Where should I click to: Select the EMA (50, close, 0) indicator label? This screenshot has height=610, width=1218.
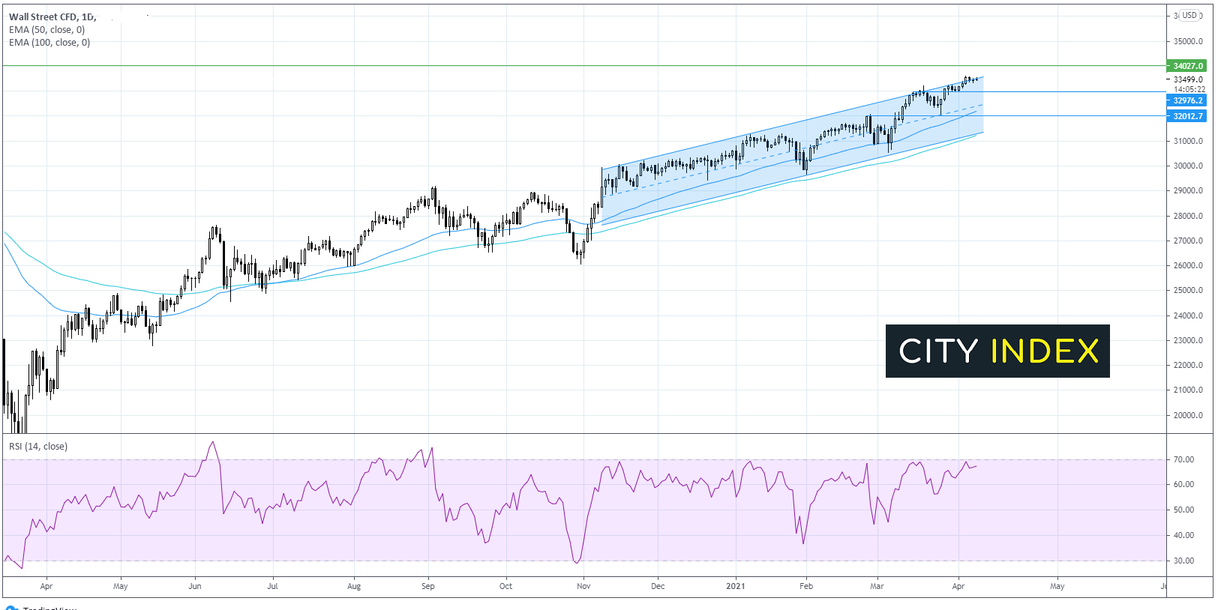tap(46, 30)
